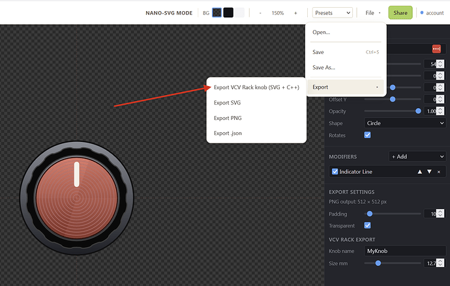The width and height of the screenshot is (450, 286).
Task: Toggle the Rotates checkbox
Action: (367, 135)
